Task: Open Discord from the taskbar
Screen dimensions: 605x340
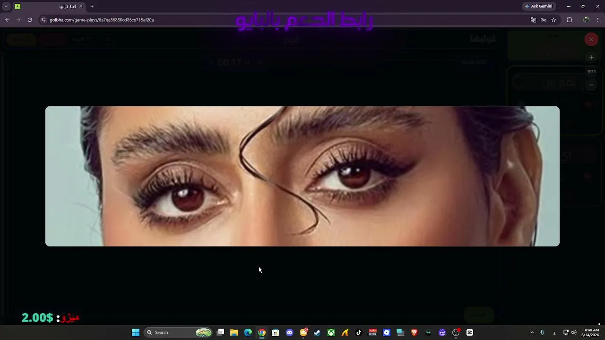Action: (290, 332)
